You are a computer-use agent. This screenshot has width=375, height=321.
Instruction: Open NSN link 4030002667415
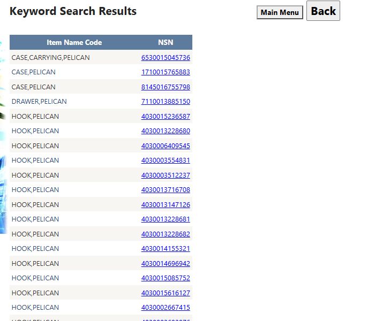point(166,308)
